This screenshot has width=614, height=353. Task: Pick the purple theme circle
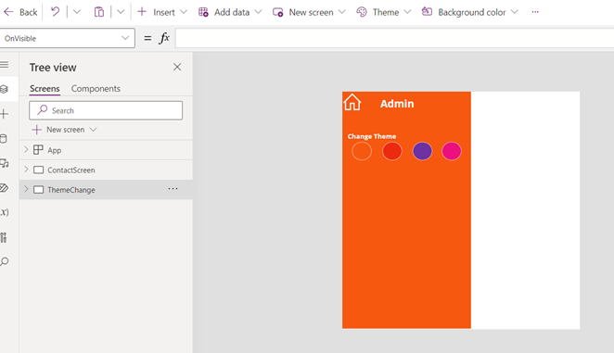pos(422,151)
